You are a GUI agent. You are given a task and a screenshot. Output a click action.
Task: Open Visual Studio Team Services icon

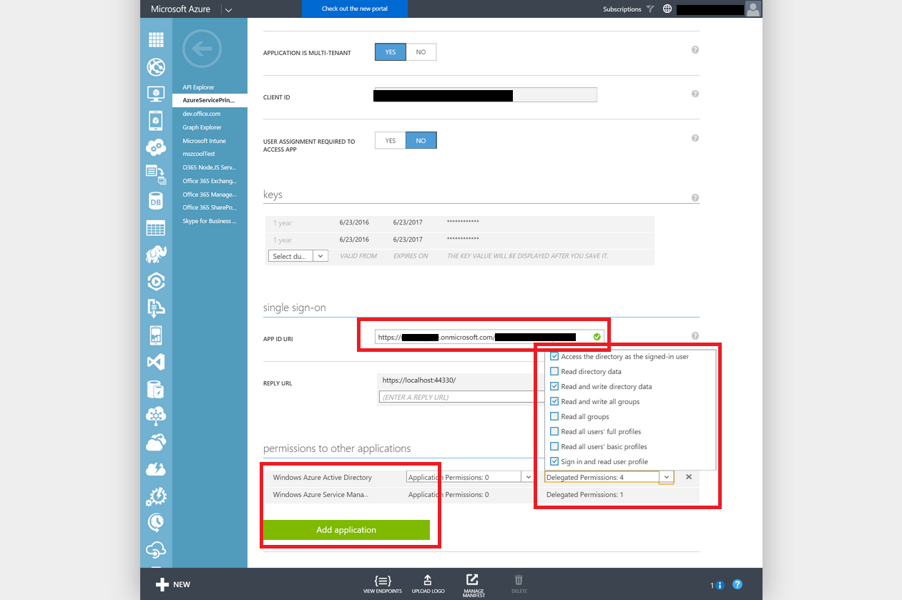(156, 362)
